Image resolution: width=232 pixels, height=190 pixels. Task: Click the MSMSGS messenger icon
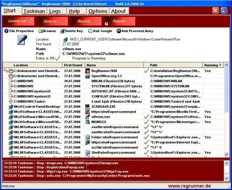[x=88, y=122]
